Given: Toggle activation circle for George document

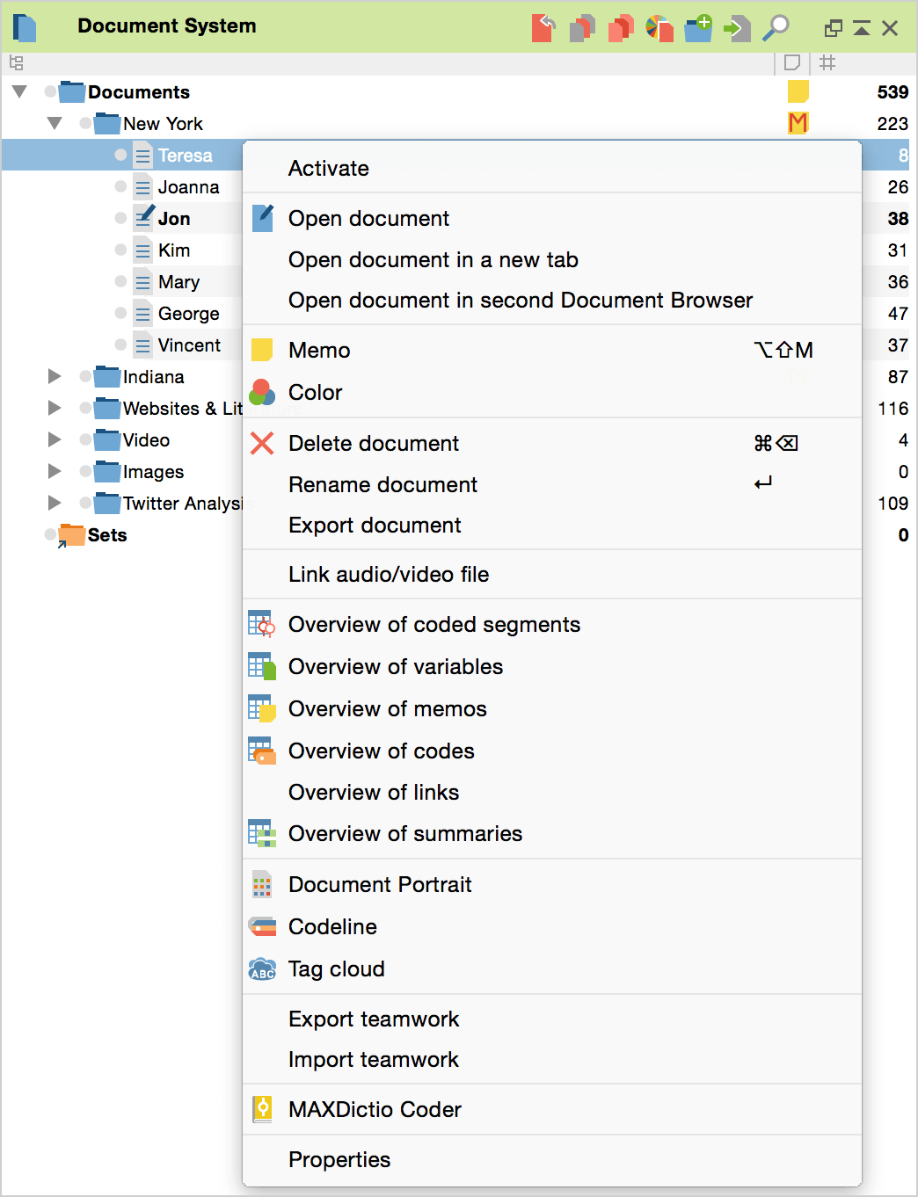Looking at the screenshot, I should click(x=120, y=313).
